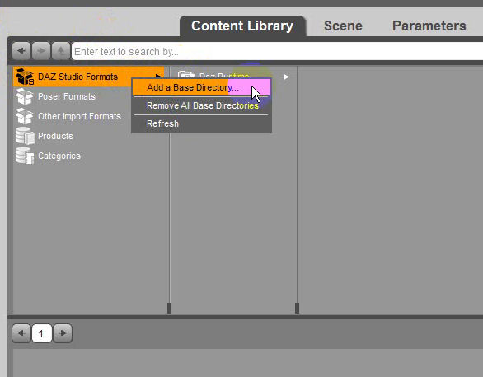Choose Remove All Base Directories

coord(202,105)
